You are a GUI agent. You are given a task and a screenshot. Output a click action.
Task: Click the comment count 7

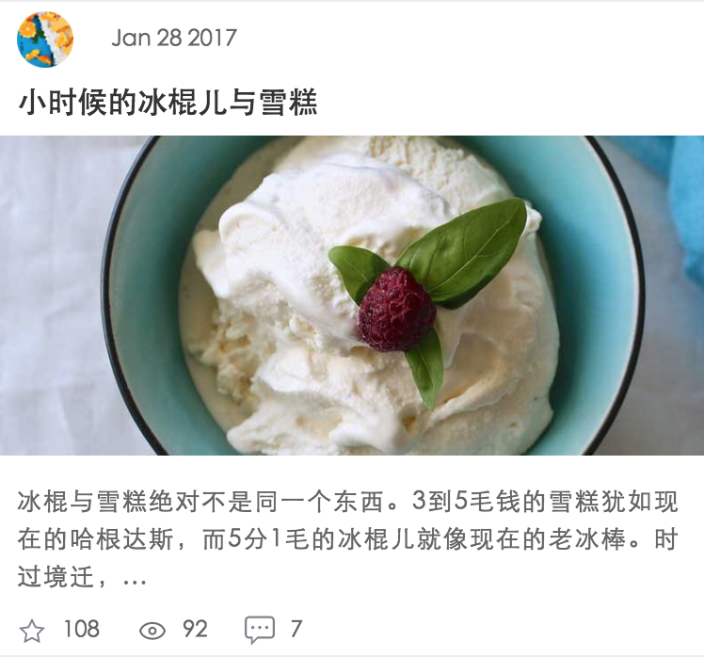[x=296, y=629]
